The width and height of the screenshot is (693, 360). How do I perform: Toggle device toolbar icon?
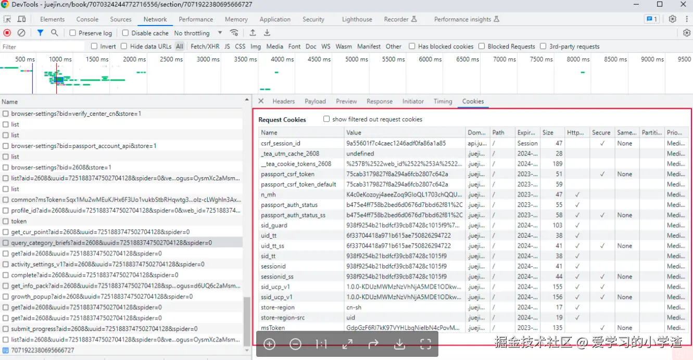22,19
